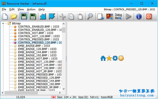The height and width of the screenshot is (99, 158).
Task: Click orange star of CONTROL_HOT.BMP row
Action: 15,33
